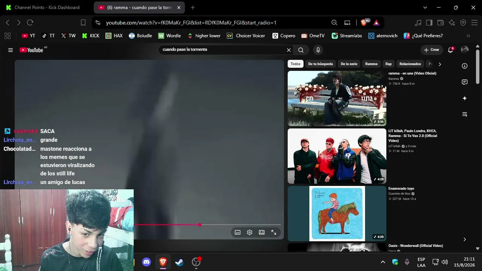This screenshot has width=482, height=271.
Task: Run search with the magnifier button
Action: coord(301,50)
